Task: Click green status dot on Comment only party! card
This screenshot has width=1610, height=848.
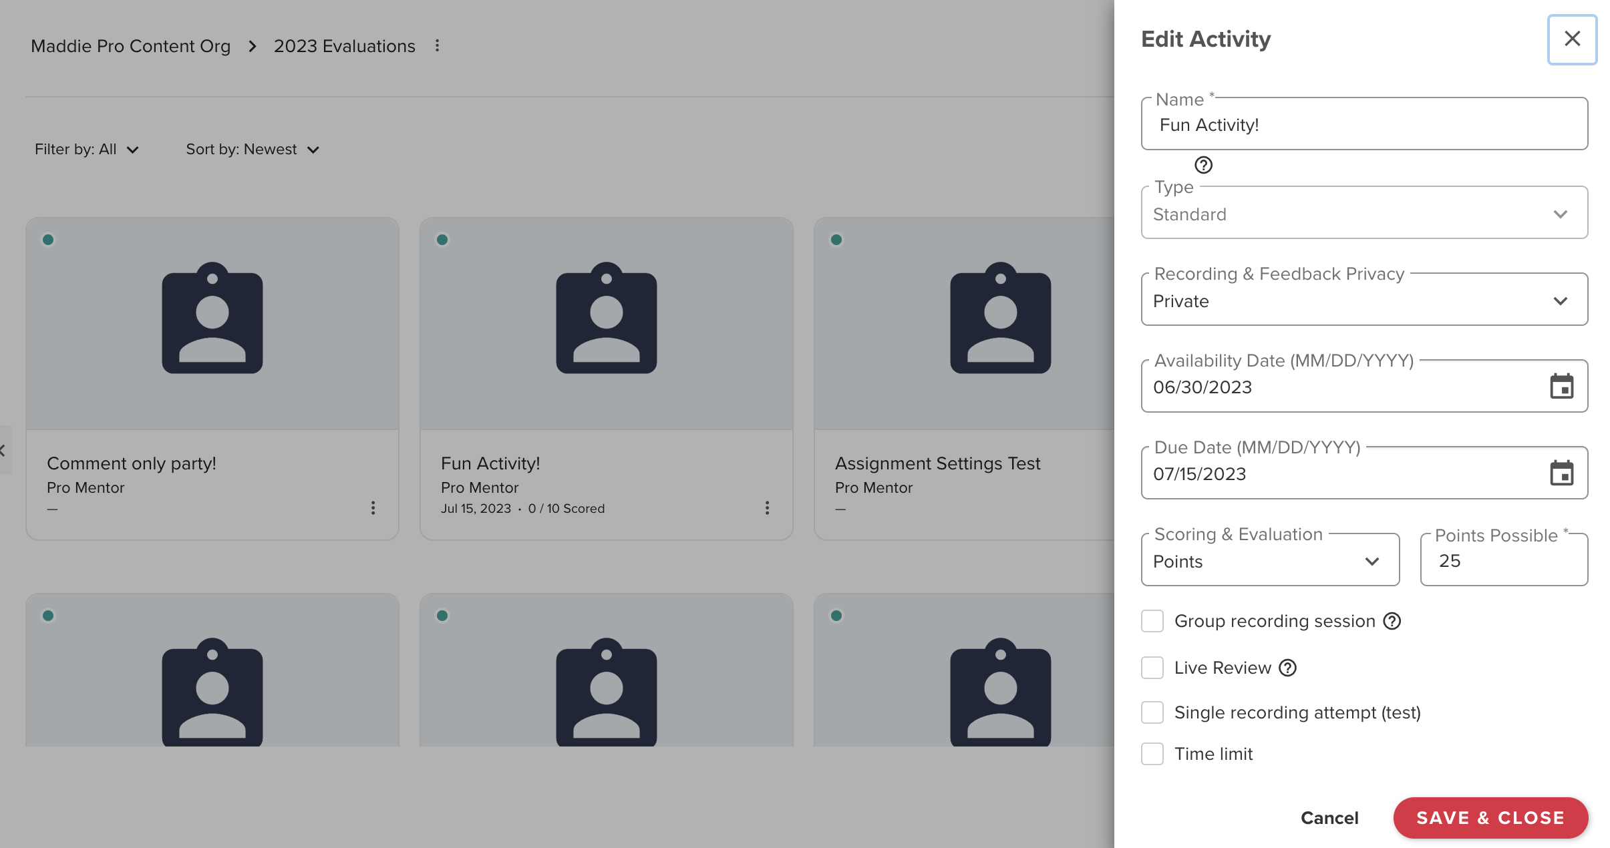Action: (x=48, y=240)
